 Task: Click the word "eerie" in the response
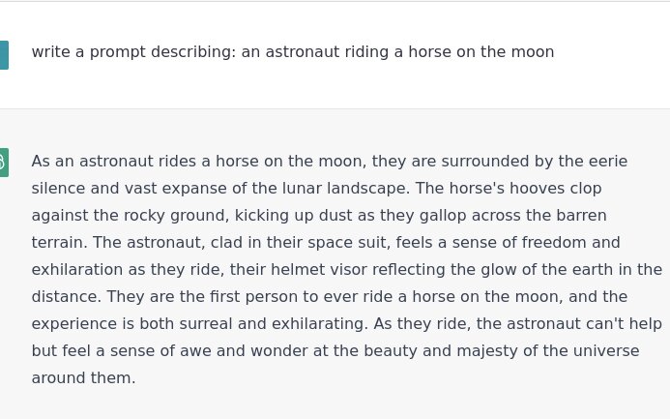click(x=607, y=162)
